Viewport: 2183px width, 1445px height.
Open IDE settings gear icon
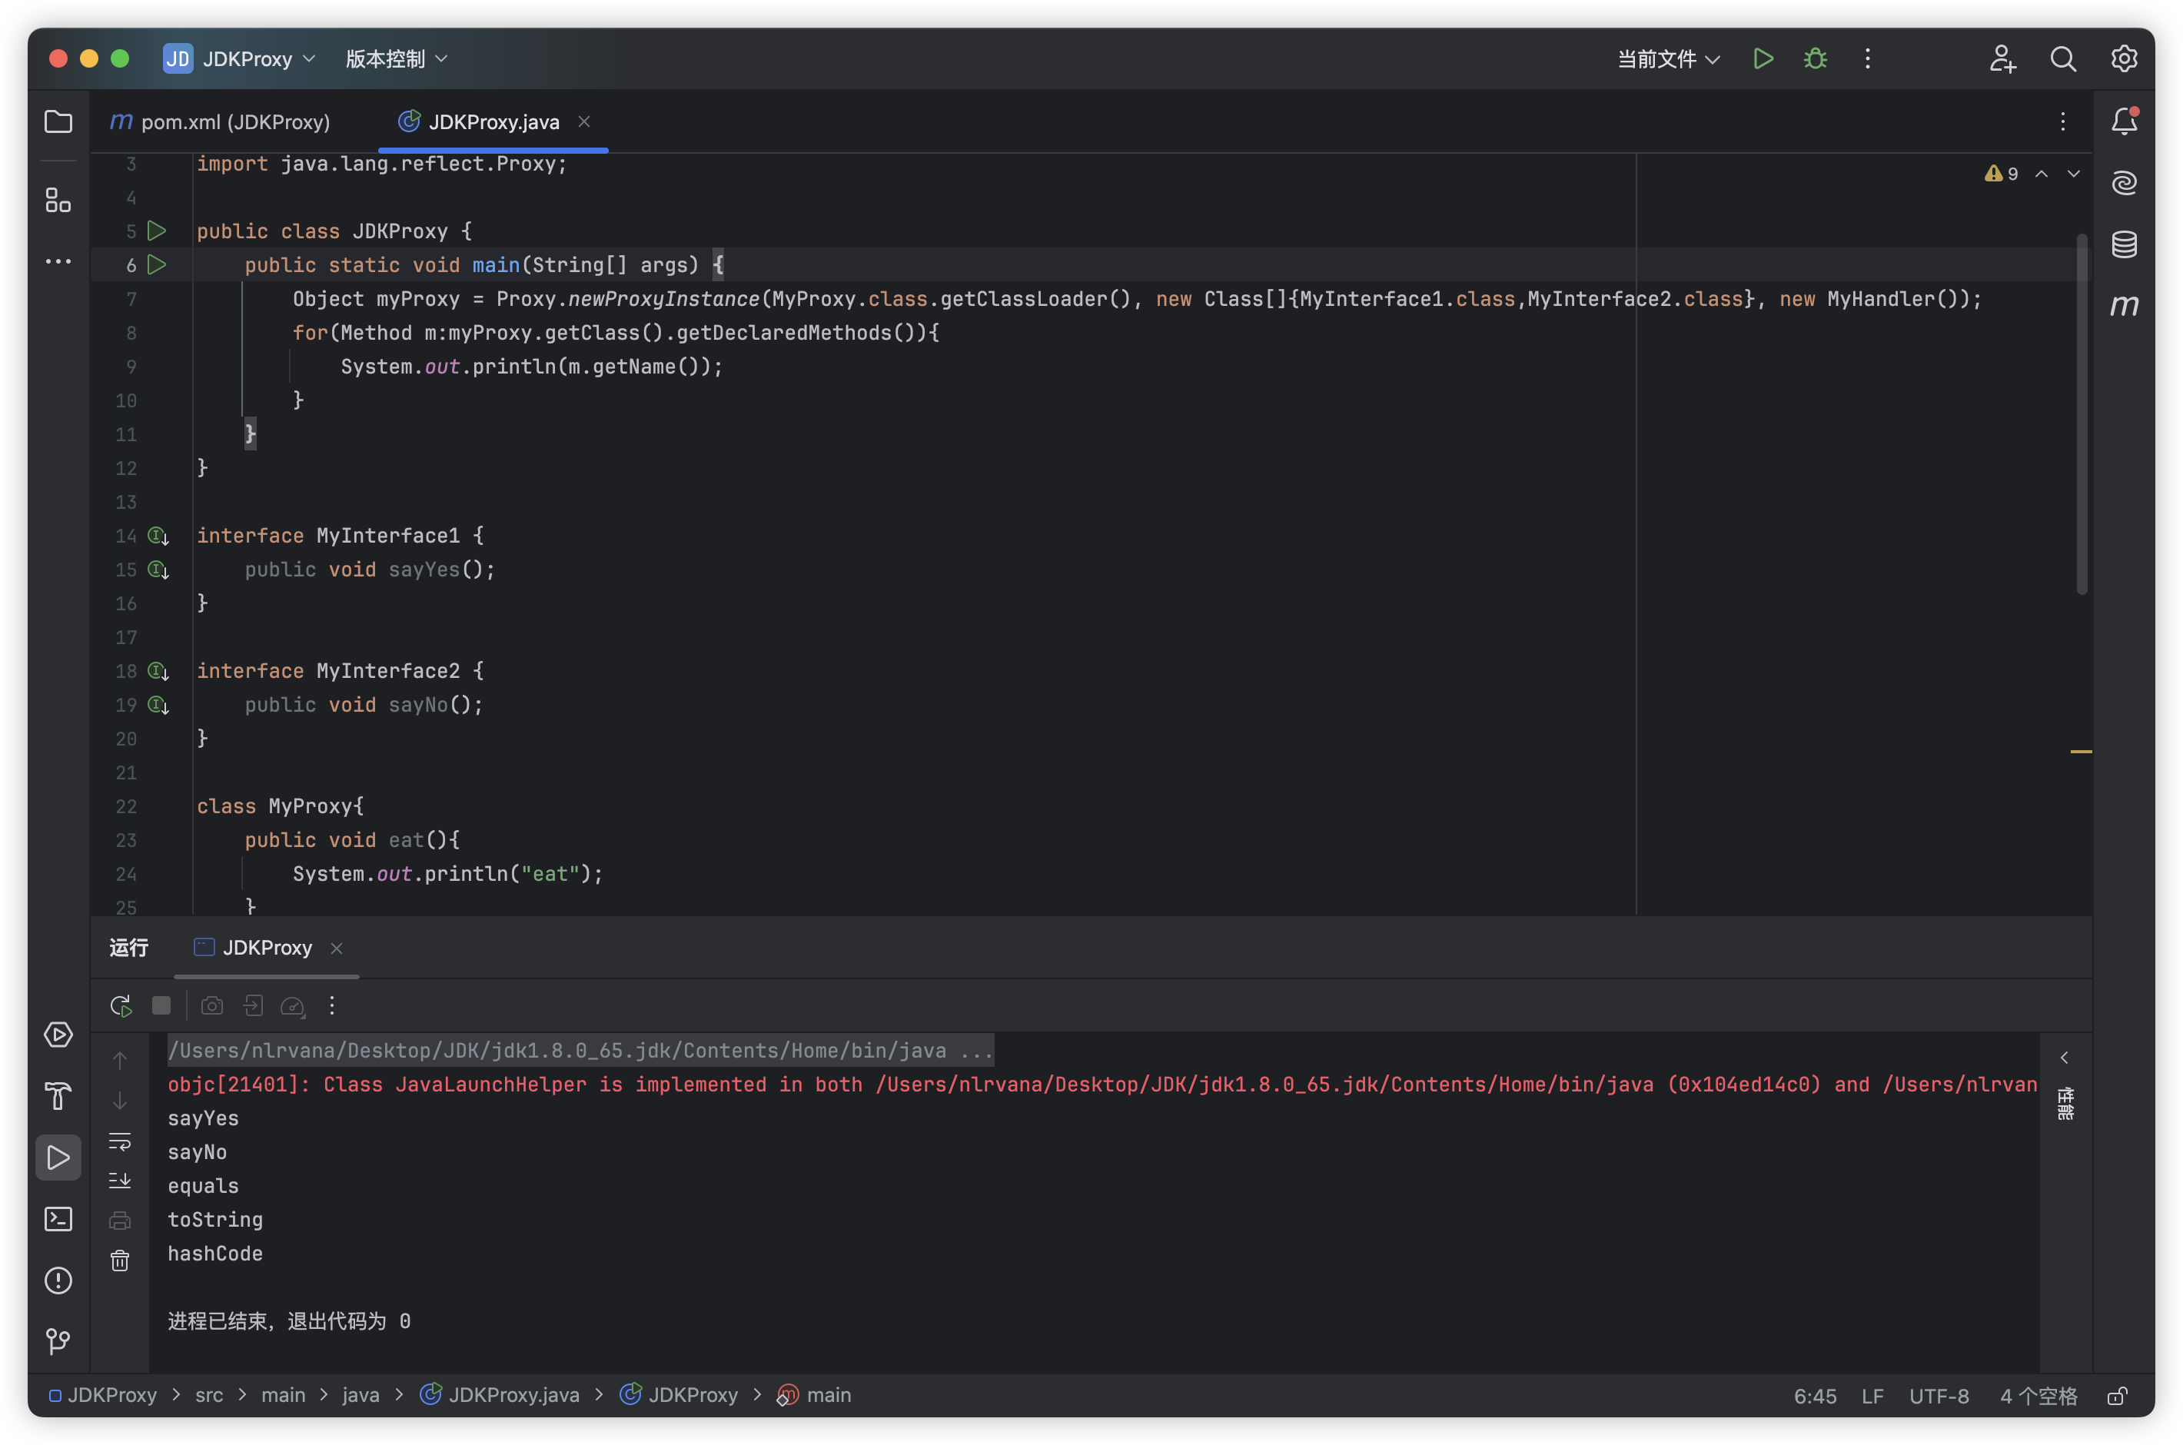2124,59
